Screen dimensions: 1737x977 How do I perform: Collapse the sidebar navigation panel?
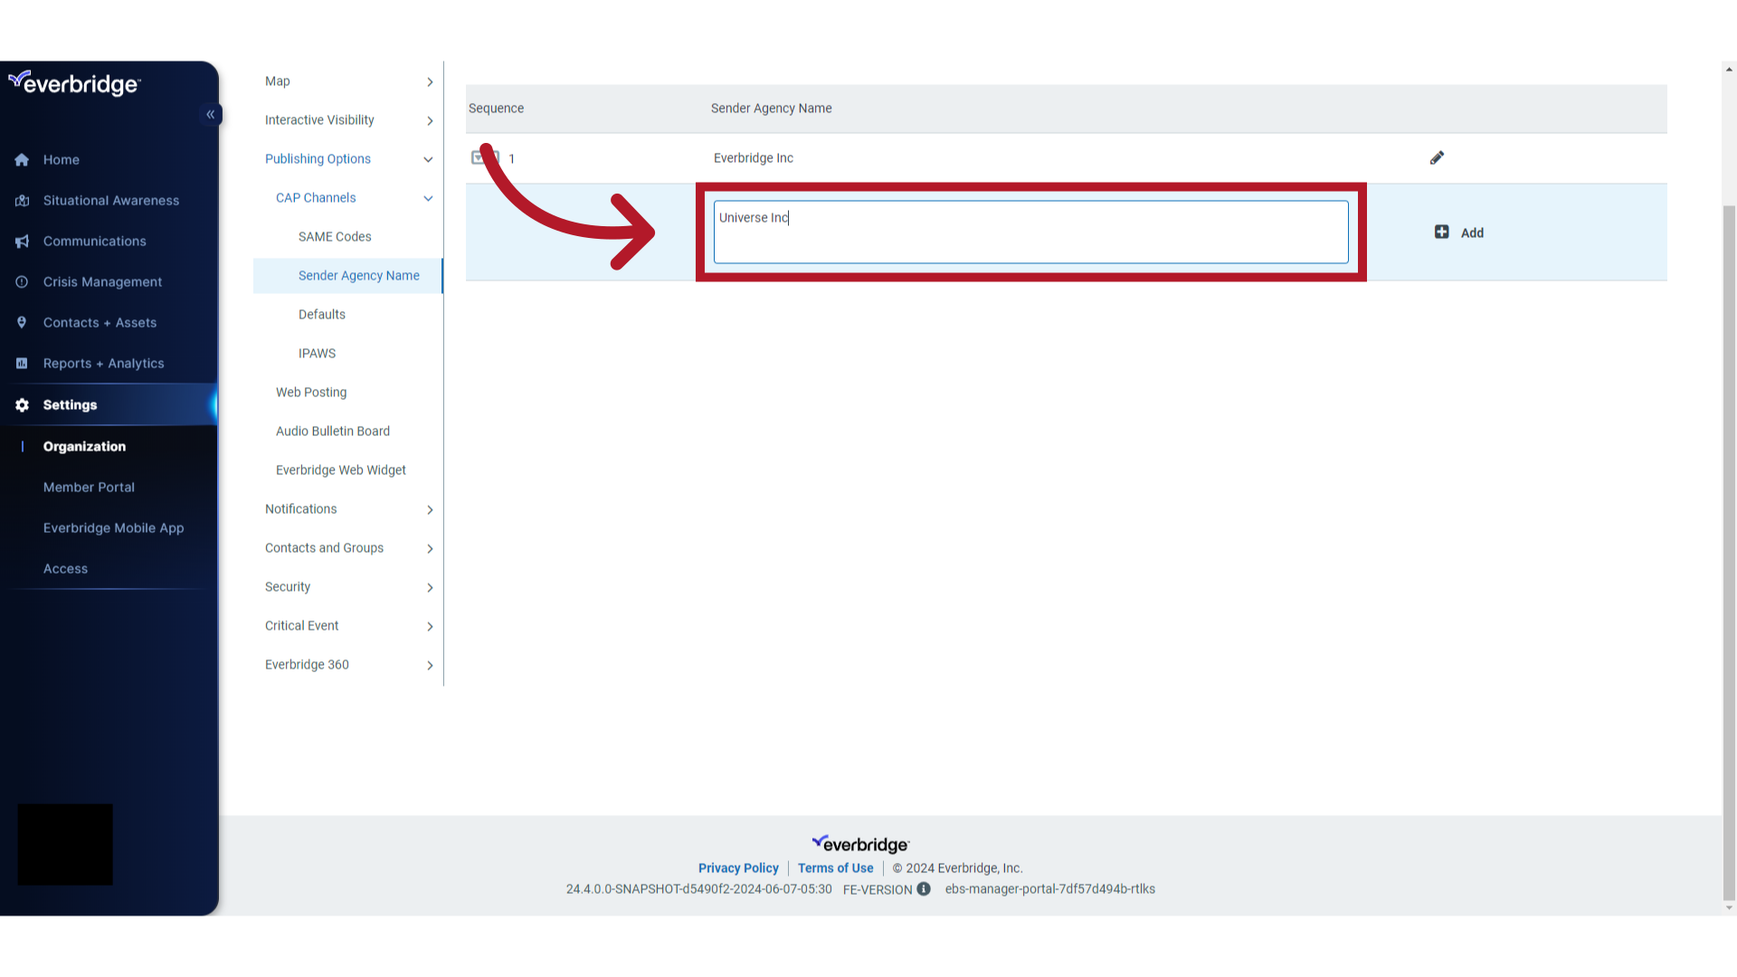coord(211,115)
